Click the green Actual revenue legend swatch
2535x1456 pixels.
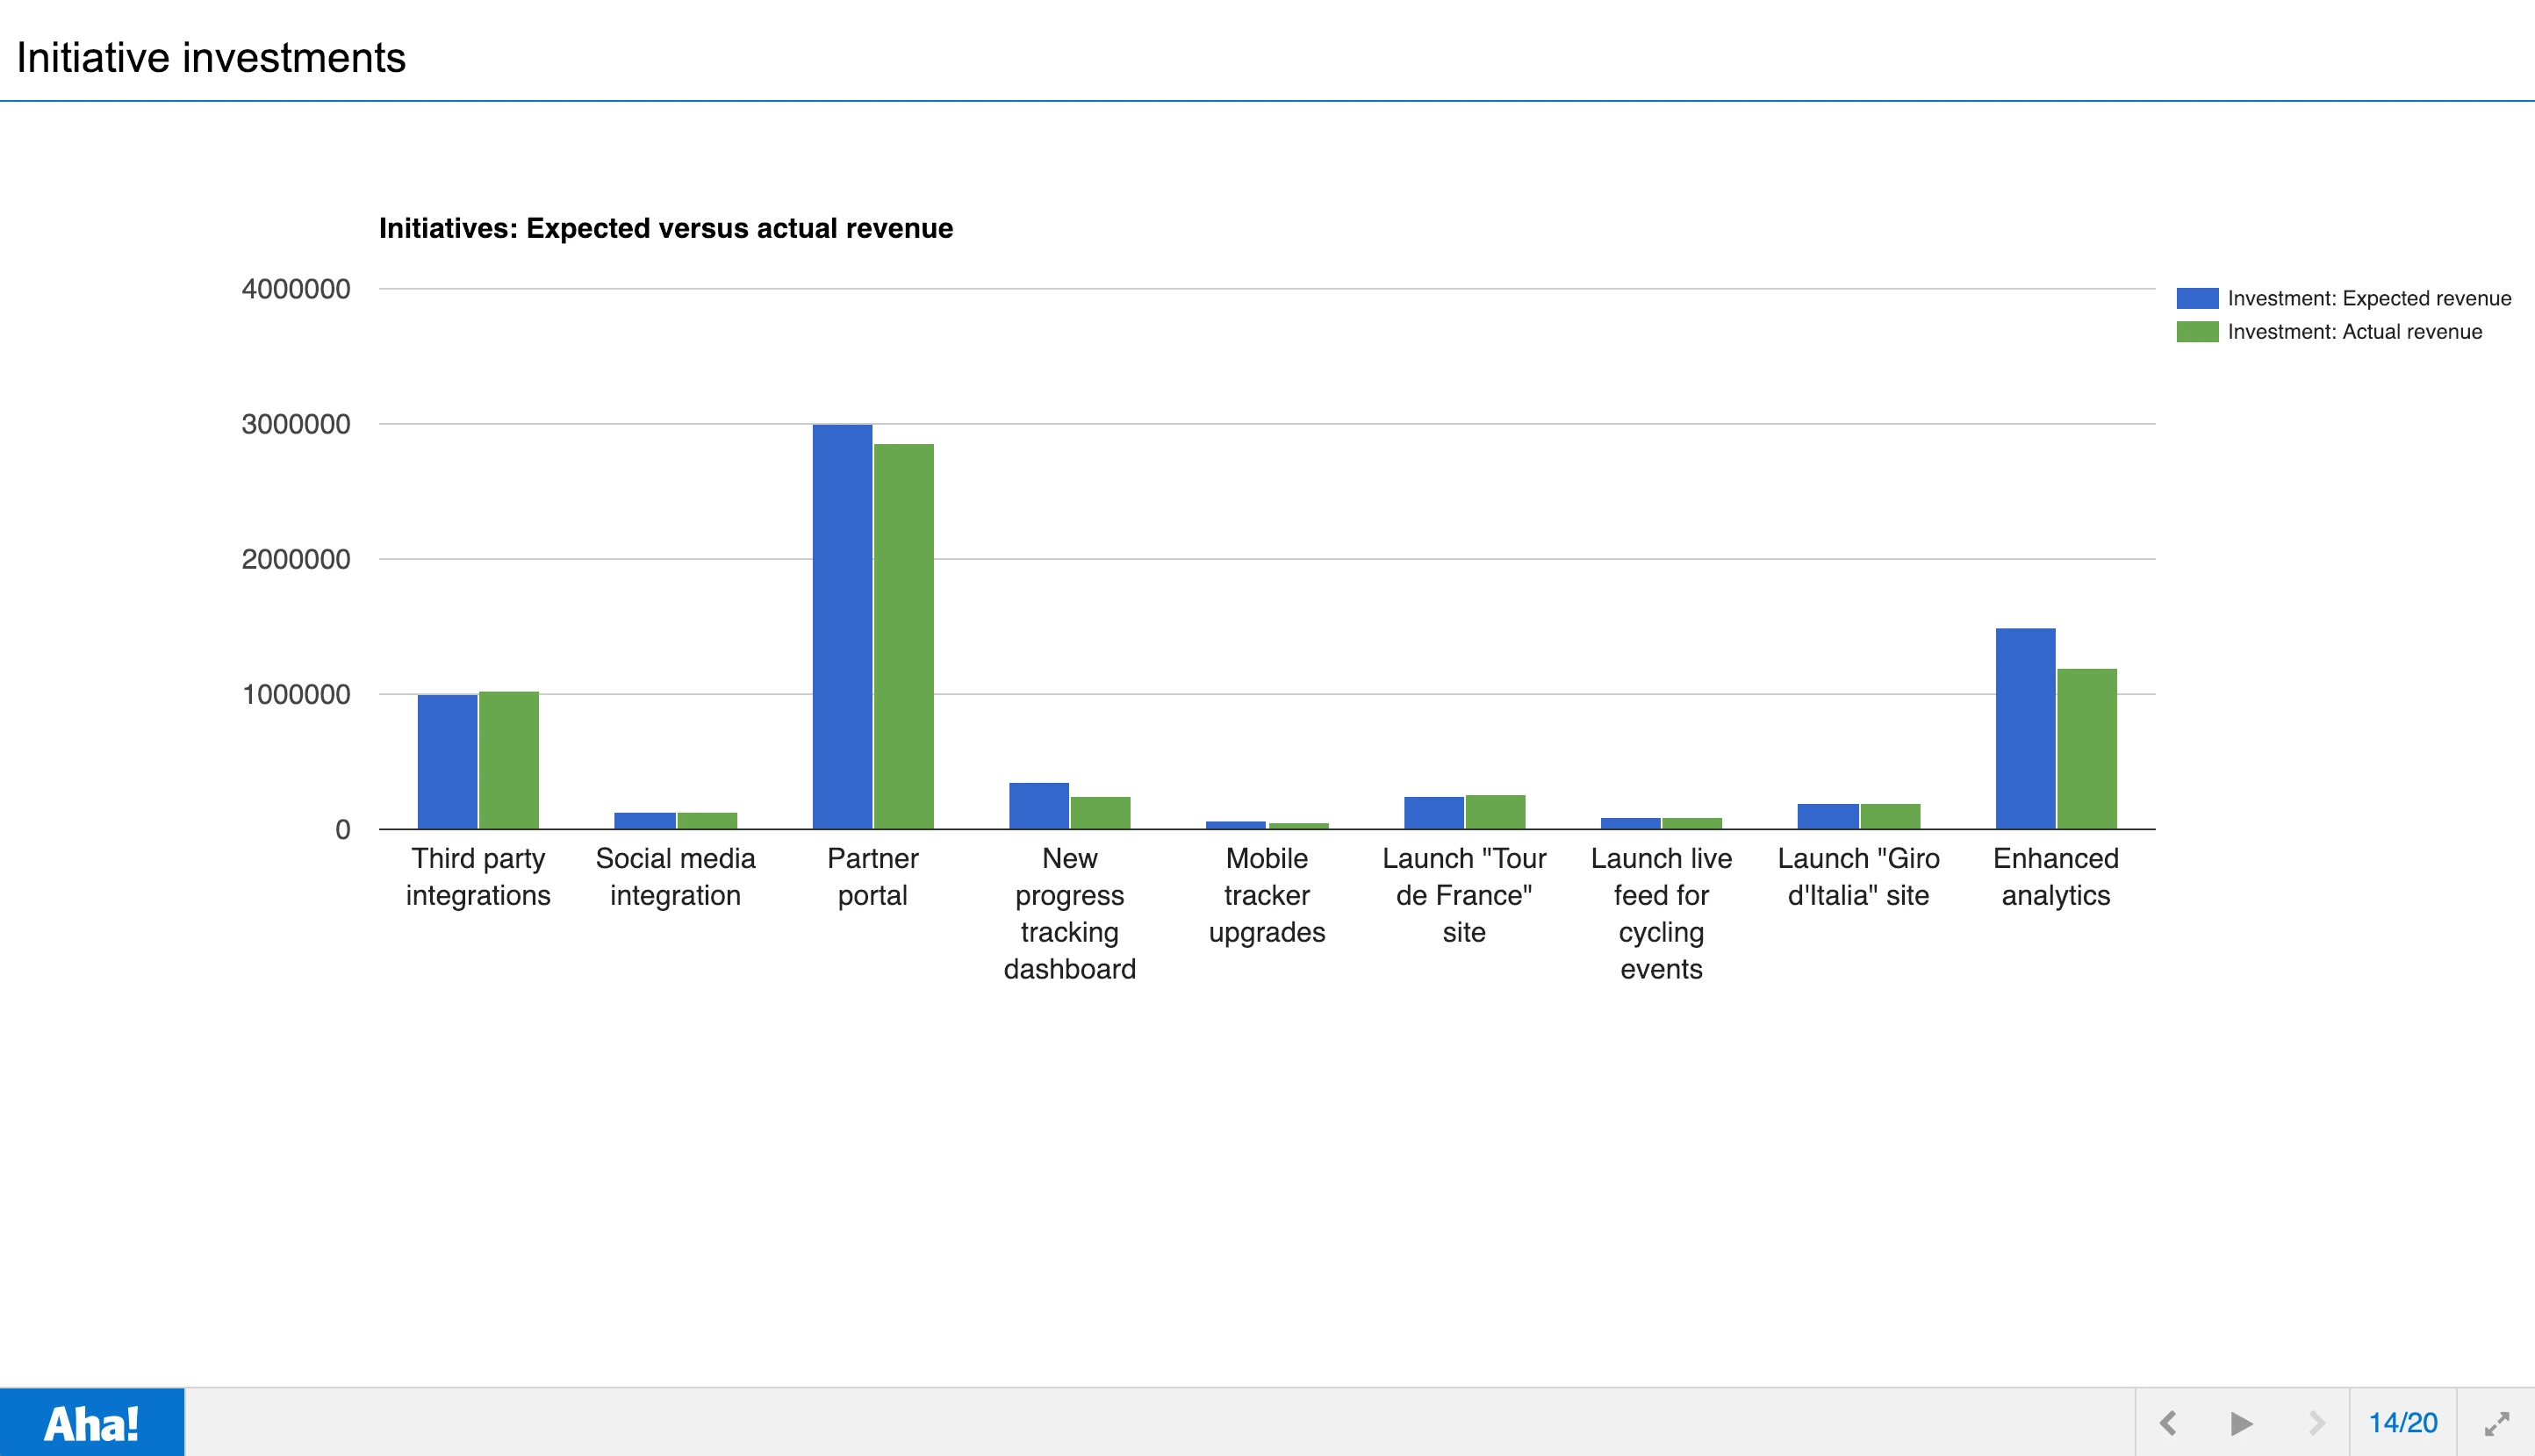pos(2196,332)
